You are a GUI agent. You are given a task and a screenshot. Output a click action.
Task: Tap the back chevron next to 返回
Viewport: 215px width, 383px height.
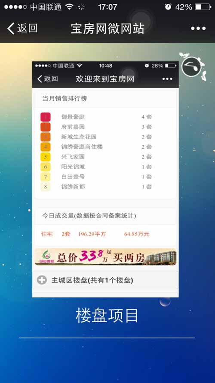coord(11,28)
